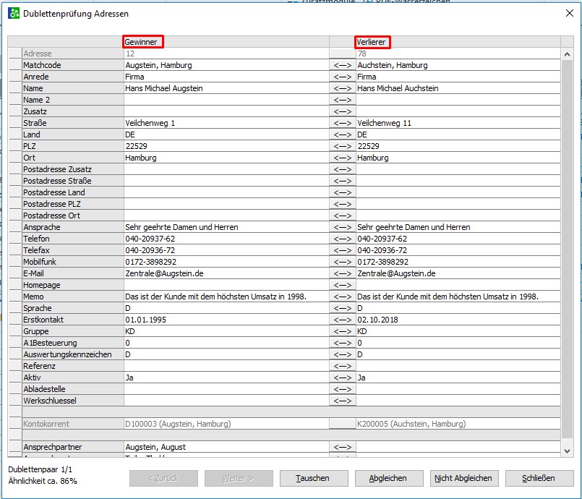Click the vertical scrollbar thumb
The width and height of the screenshot is (582, 499).
(567, 249)
